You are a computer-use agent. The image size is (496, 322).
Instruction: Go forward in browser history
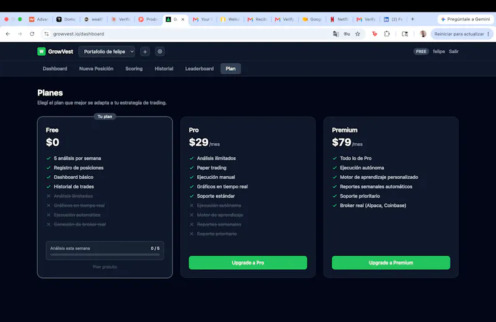click(x=20, y=34)
